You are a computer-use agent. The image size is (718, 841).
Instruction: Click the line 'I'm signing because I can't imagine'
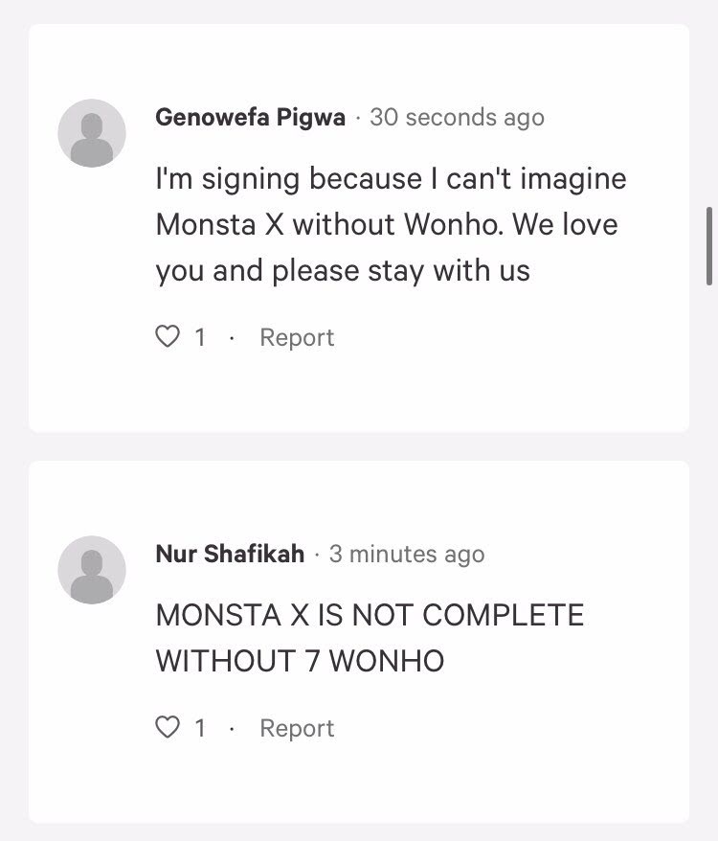(391, 179)
